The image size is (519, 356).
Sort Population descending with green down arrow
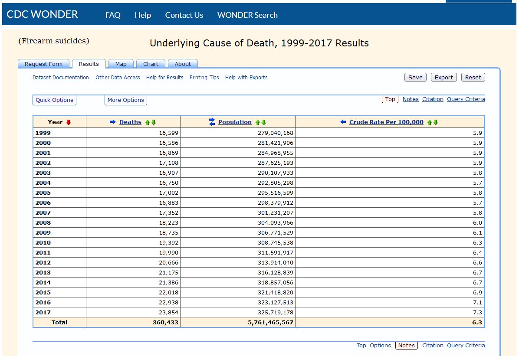264,122
